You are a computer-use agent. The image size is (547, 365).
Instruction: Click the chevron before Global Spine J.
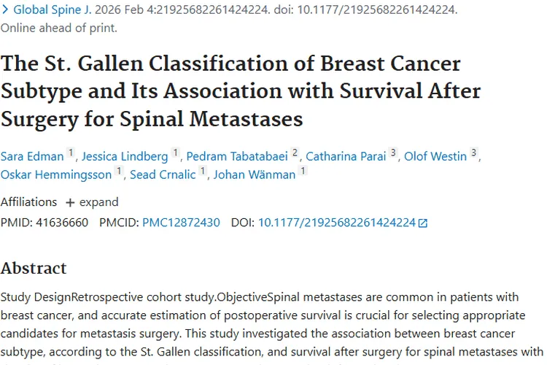click(x=6, y=10)
